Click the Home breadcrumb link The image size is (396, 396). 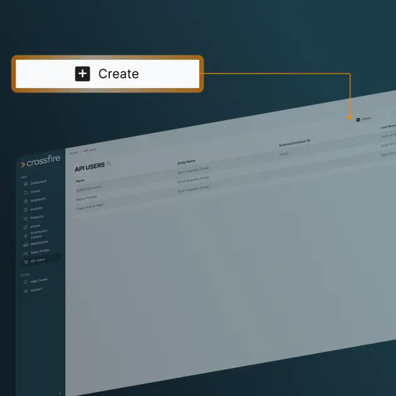click(x=74, y=153)
